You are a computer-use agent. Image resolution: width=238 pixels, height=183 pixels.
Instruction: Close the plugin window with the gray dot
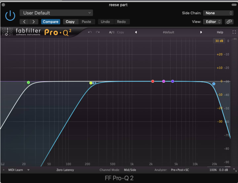coord(3,5)
